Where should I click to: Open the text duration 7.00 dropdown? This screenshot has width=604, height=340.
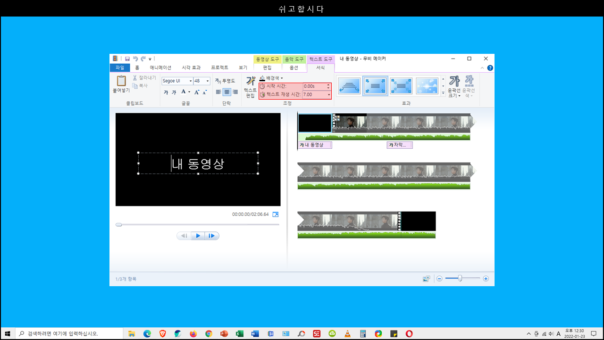pos(329,94)
